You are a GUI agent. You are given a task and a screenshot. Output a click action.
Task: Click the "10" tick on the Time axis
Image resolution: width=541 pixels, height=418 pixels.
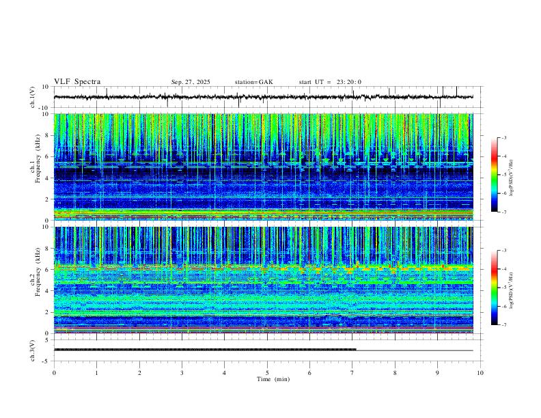coord(480,373)
